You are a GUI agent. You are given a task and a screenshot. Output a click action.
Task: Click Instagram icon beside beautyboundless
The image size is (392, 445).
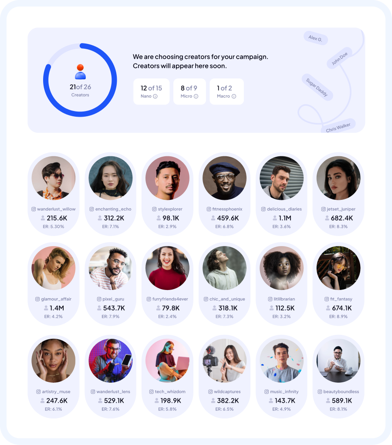[x=320, y=391]
